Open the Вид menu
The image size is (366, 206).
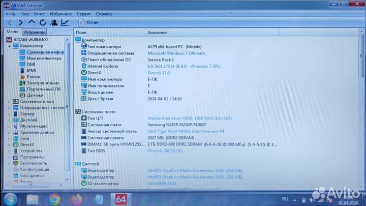click(25, 14)
